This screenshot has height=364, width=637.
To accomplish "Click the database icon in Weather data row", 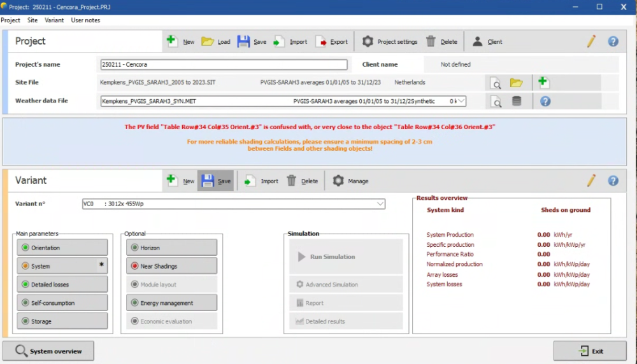I will (516, 101).
